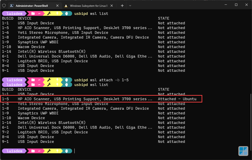Click the second DEVICE column header
The height and width of the screenshot is (160, 252).
click(x=24, y=89)
